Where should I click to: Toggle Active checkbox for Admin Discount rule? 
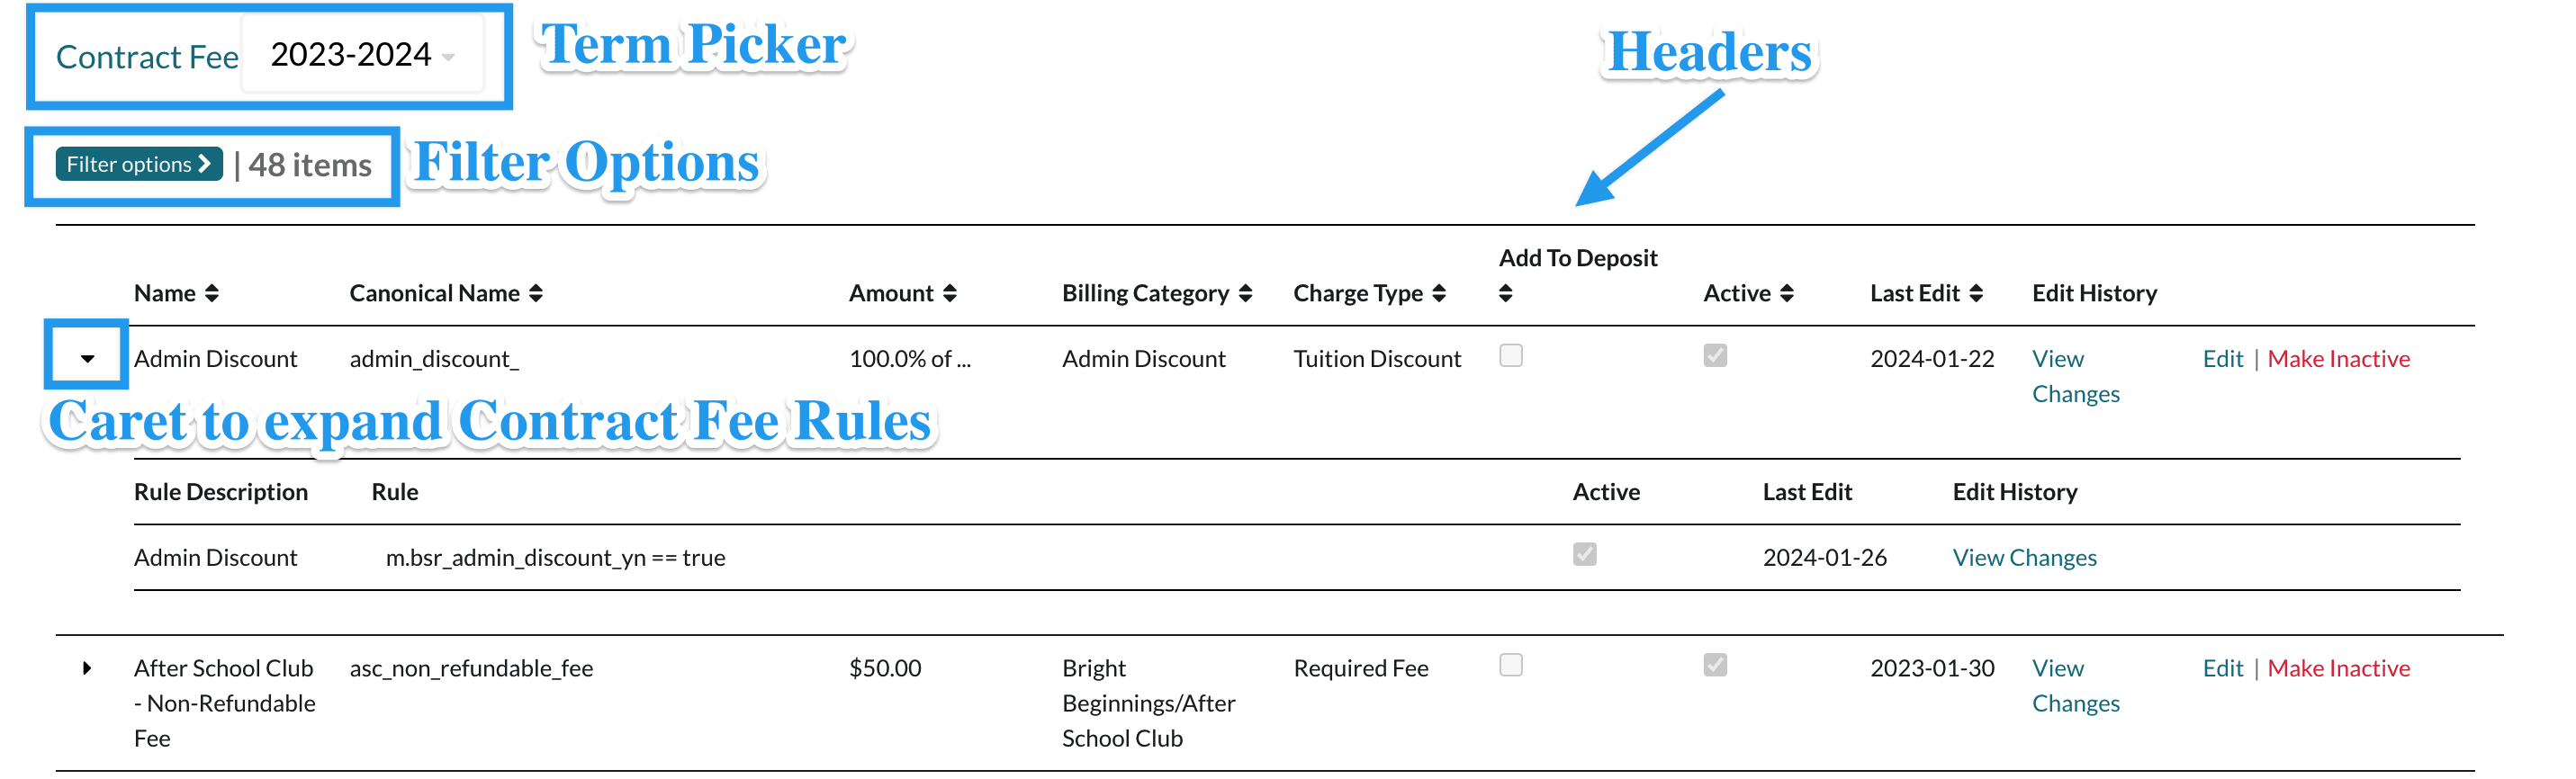[1584, 554]
